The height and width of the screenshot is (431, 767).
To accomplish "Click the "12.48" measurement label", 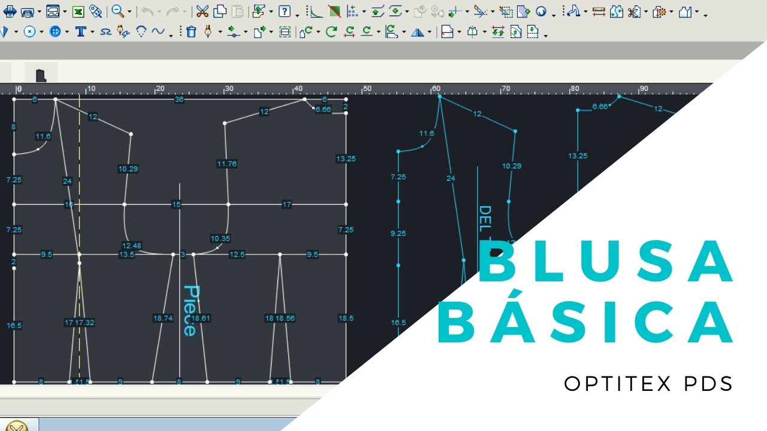I will 131,245.
